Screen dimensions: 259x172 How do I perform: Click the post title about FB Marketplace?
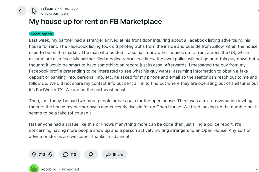click(x=95, y=22)
